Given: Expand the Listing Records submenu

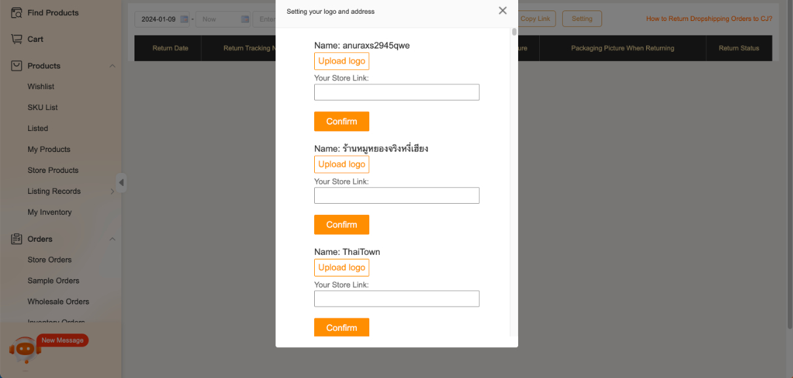Looking at the screenshot, I should pos(112,191).
